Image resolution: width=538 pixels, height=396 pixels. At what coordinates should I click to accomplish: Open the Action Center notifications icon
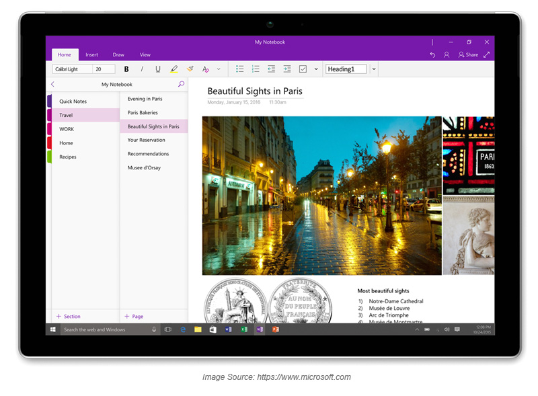click(x=457, y=329)
